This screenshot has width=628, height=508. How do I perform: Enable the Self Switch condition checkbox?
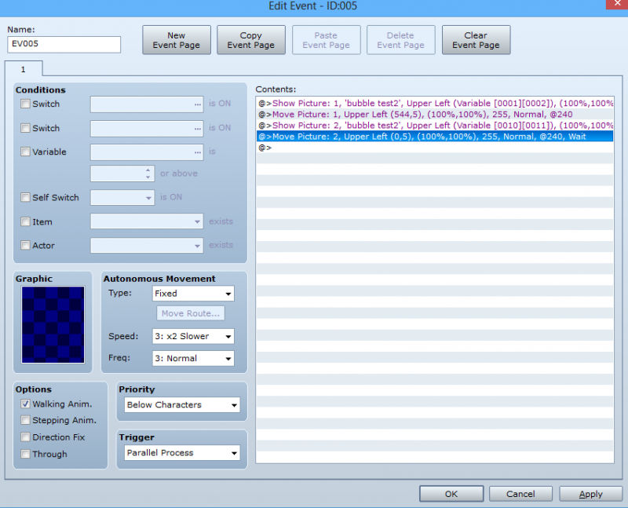(25, 197)
